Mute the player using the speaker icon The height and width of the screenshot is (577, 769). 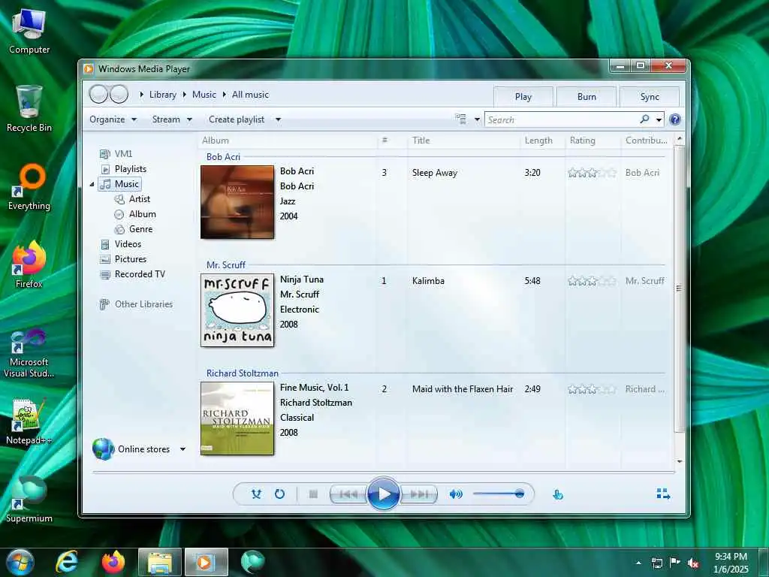point(456,494)
